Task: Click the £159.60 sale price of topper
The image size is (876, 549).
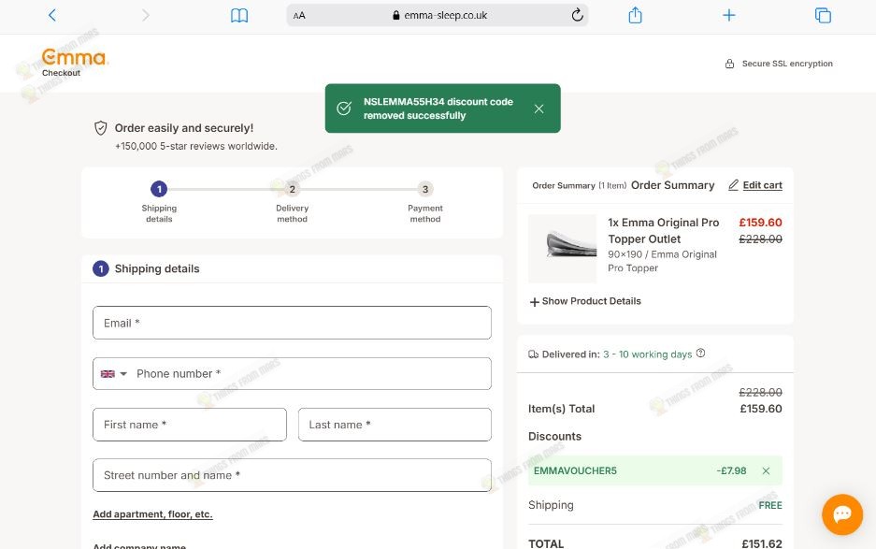Action: (x=760, y=223)
